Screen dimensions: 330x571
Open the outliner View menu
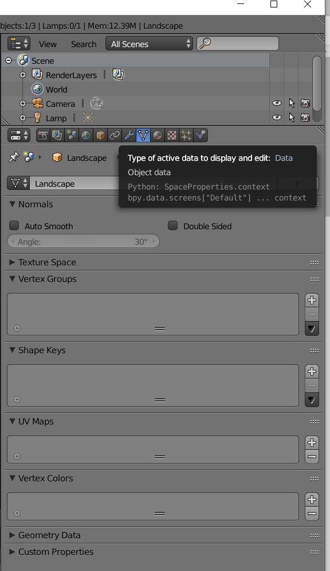[x=48, y=44]
